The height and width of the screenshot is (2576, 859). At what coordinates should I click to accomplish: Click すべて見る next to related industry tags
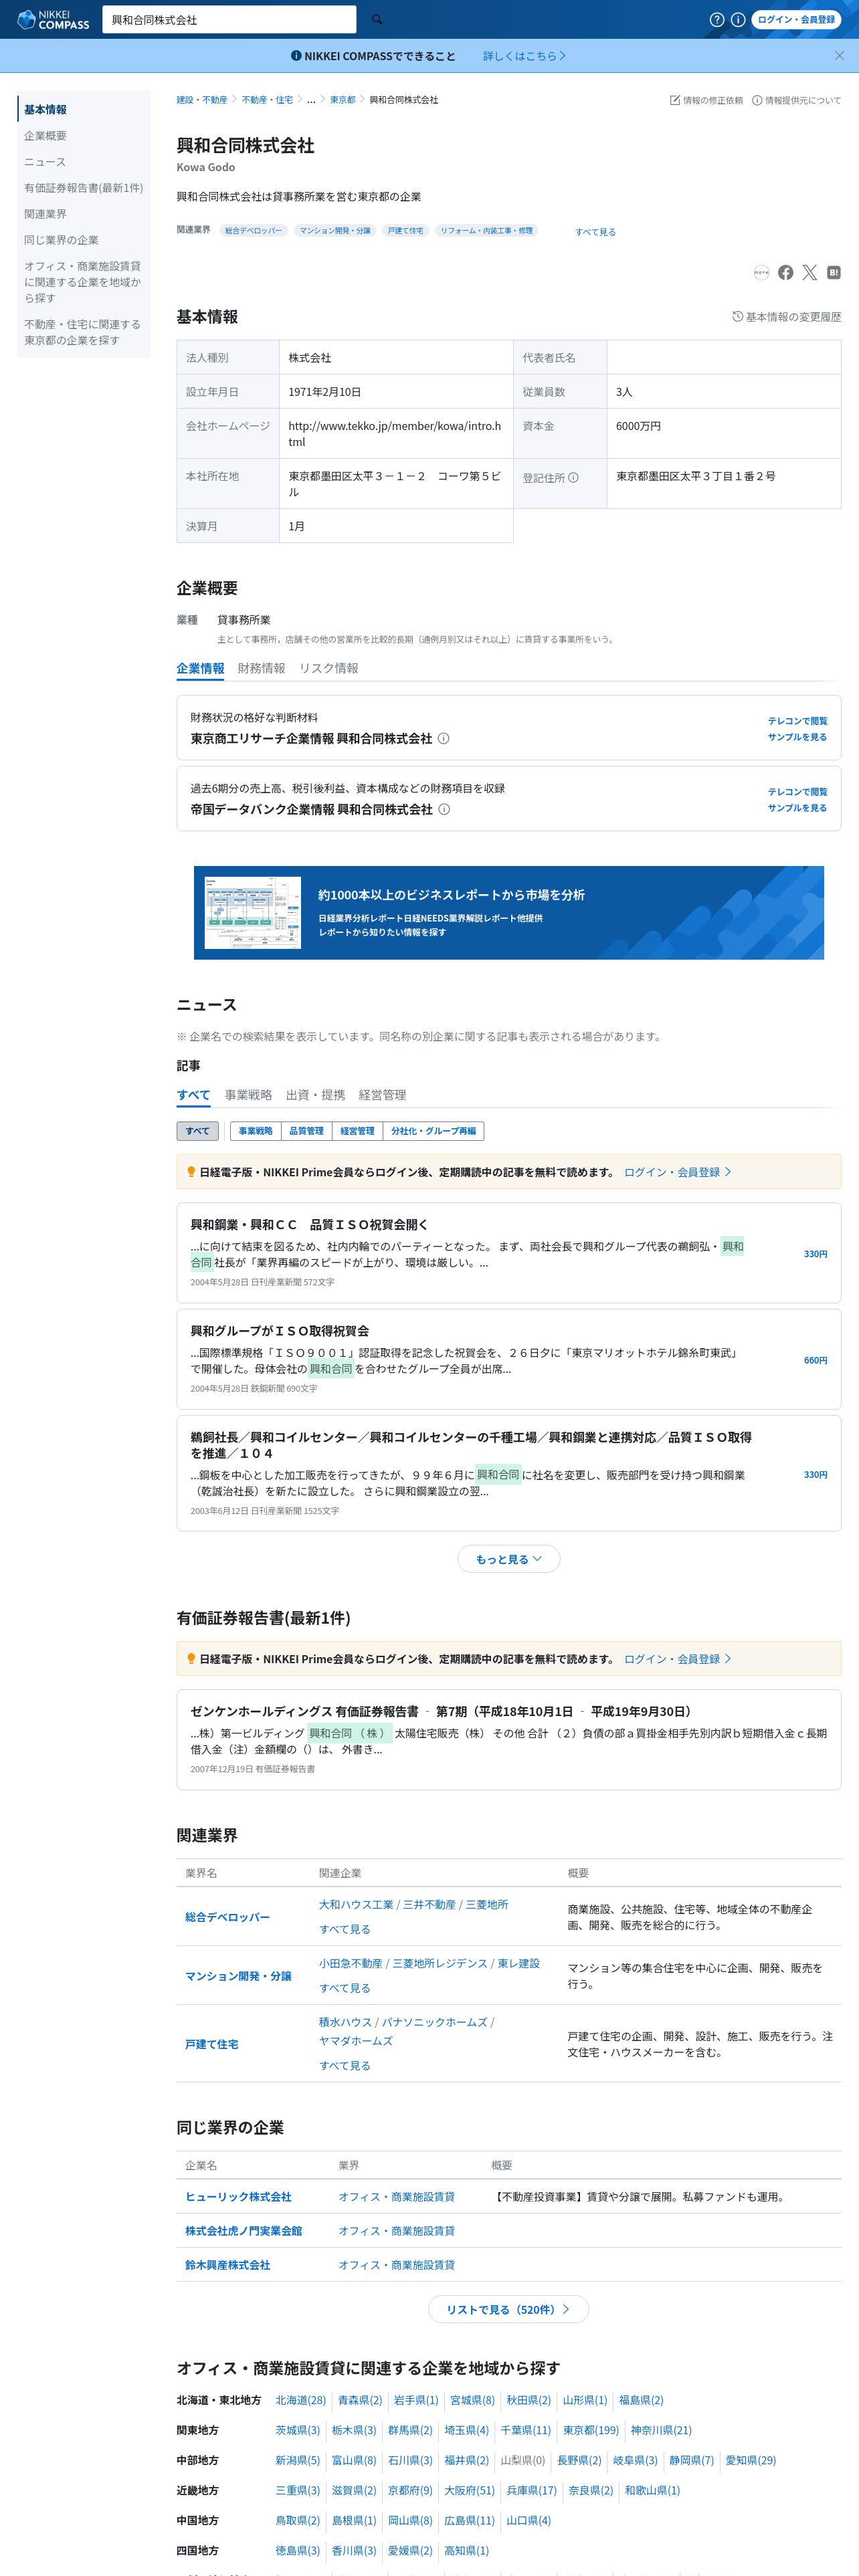[595, 232]
